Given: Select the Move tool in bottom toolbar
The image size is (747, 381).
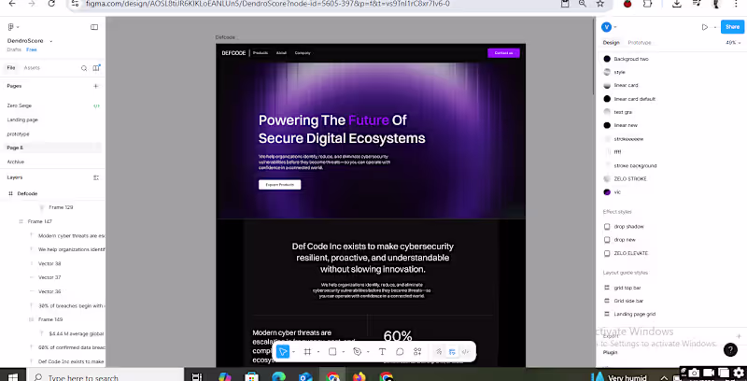Looking at the screenshot, I should [283, 352].
